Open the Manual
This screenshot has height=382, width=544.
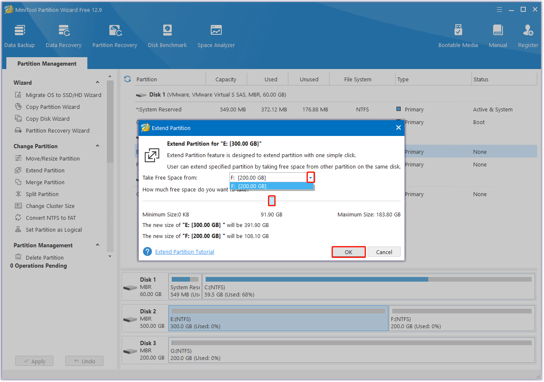pos(498,36)
